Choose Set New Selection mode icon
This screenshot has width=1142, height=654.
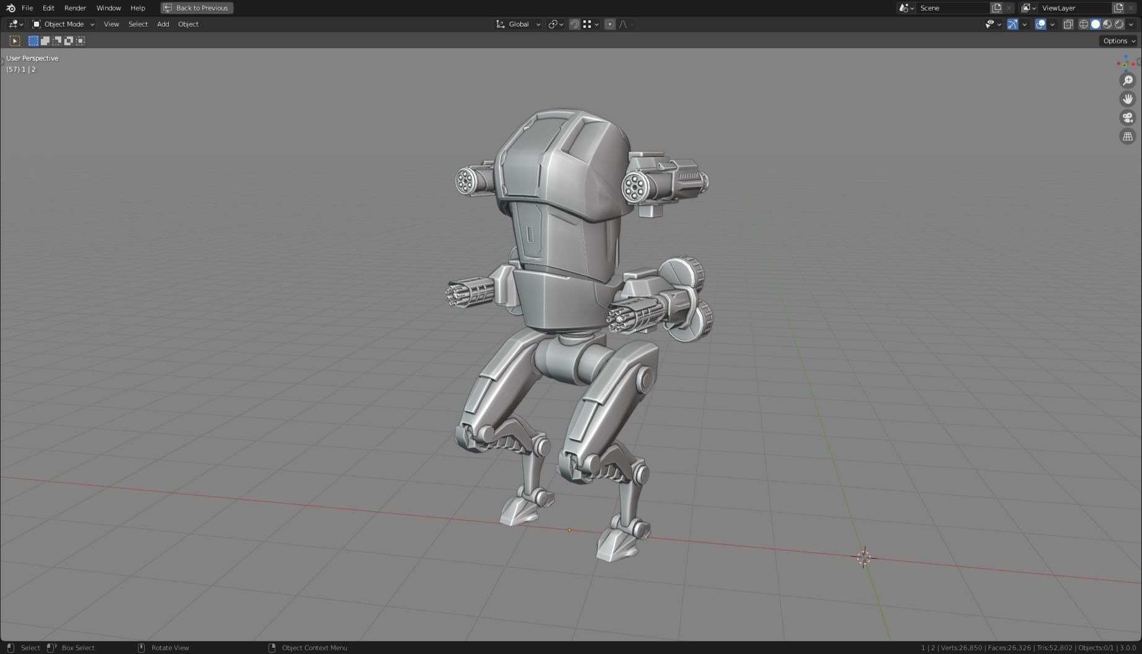33,41
